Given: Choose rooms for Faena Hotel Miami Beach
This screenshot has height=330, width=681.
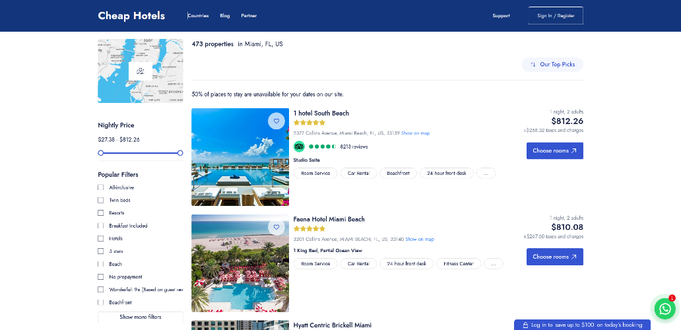Looking at the screenshot, I should [x=554, y=257].
